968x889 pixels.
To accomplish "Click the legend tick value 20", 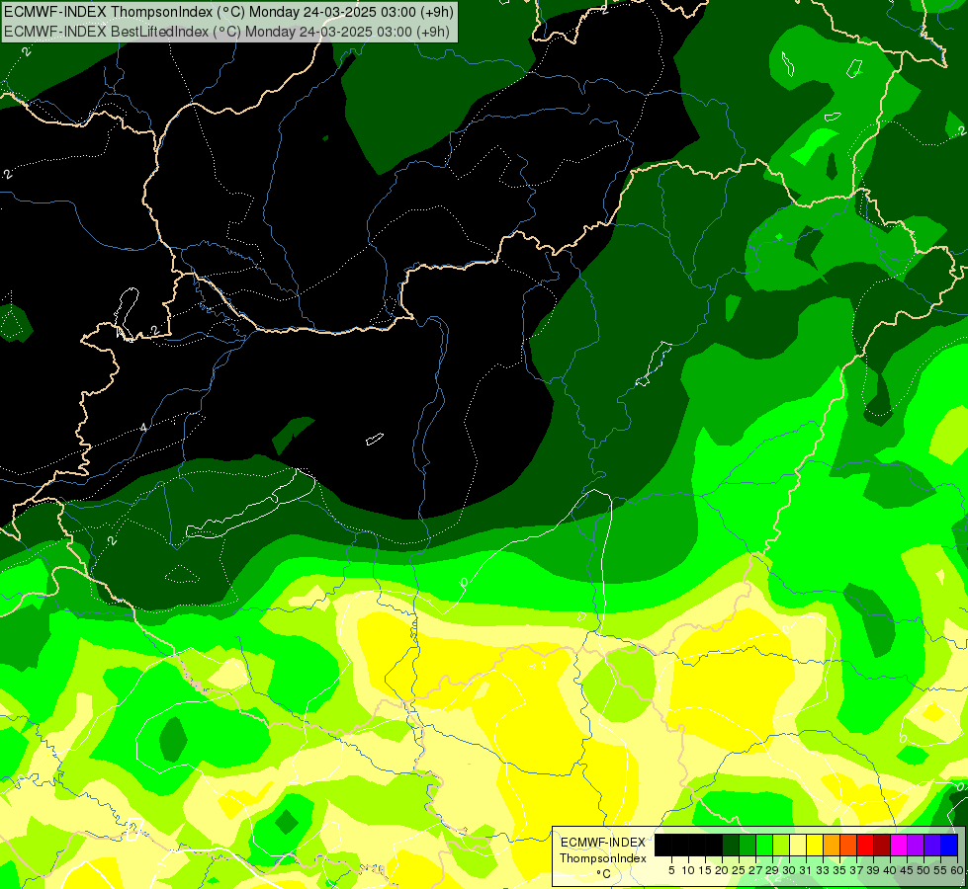I will [723, 870].
